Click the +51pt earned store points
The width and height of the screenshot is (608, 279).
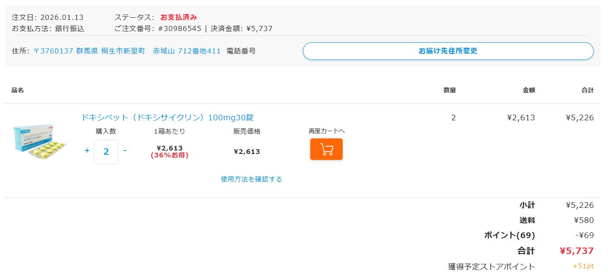[583, 266]
